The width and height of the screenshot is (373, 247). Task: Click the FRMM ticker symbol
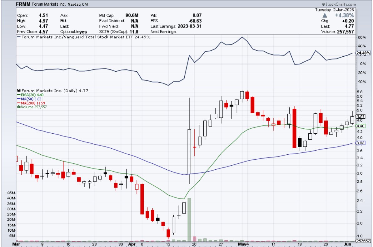coord(23,4)
